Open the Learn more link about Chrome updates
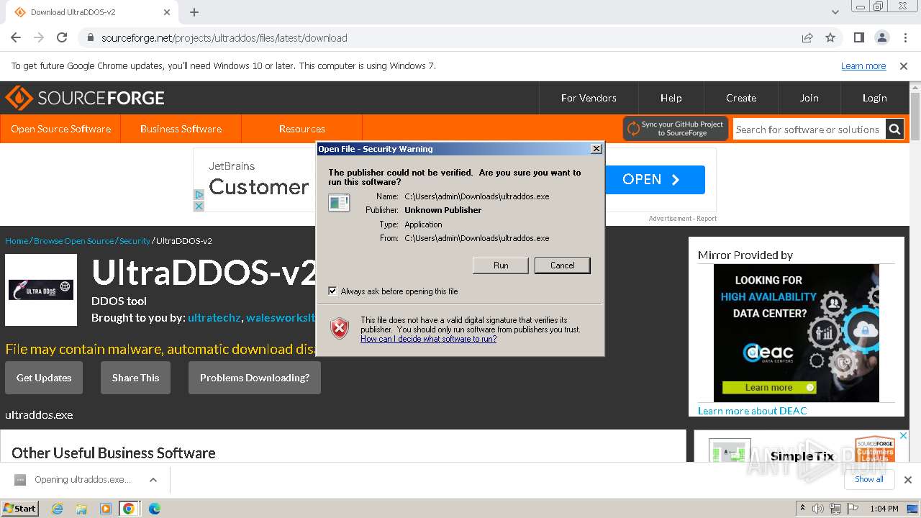The width and height of the screenshot is (921, 518). (x=863, y=65)
